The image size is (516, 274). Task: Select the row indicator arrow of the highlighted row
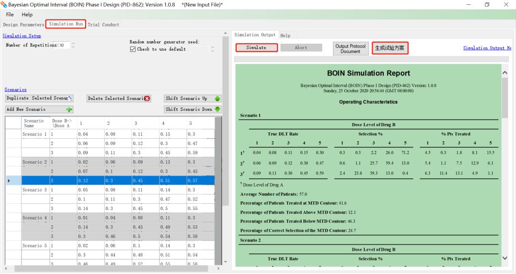9,180
